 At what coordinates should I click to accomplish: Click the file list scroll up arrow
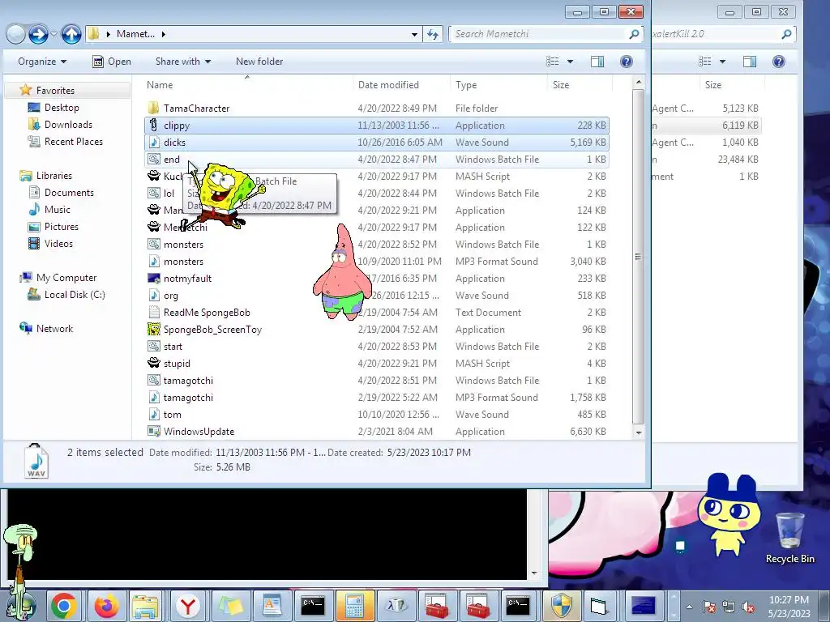click(639, 82)
